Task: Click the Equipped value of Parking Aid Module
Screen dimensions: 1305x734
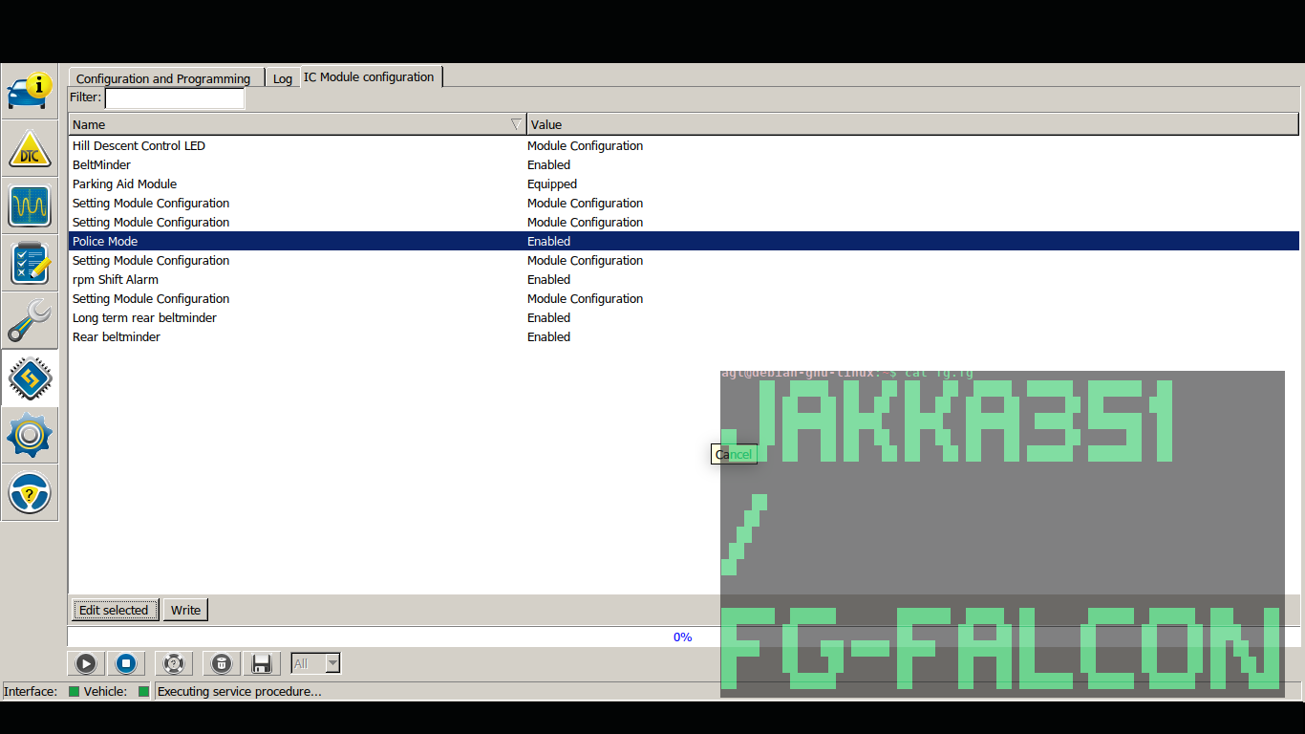Action: point(552,184)
